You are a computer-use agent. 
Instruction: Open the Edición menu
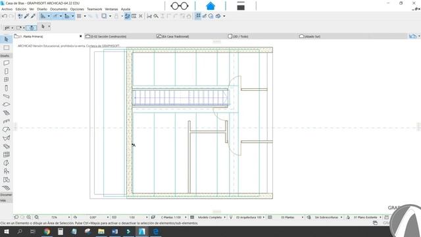pyautogui.click(x=21, y=9)
